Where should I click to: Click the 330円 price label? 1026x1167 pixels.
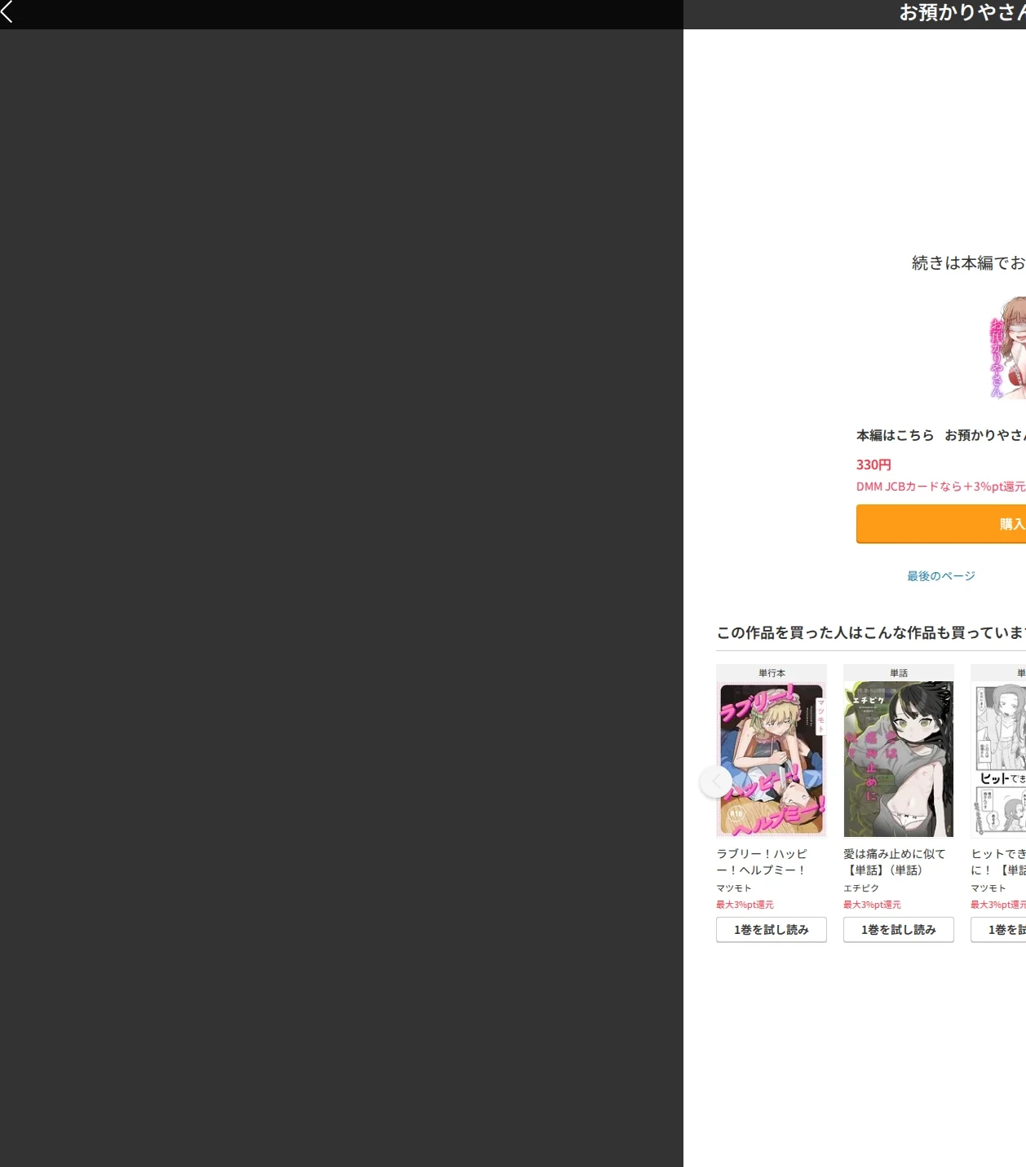pyautogui.click(x=873, y=465)
